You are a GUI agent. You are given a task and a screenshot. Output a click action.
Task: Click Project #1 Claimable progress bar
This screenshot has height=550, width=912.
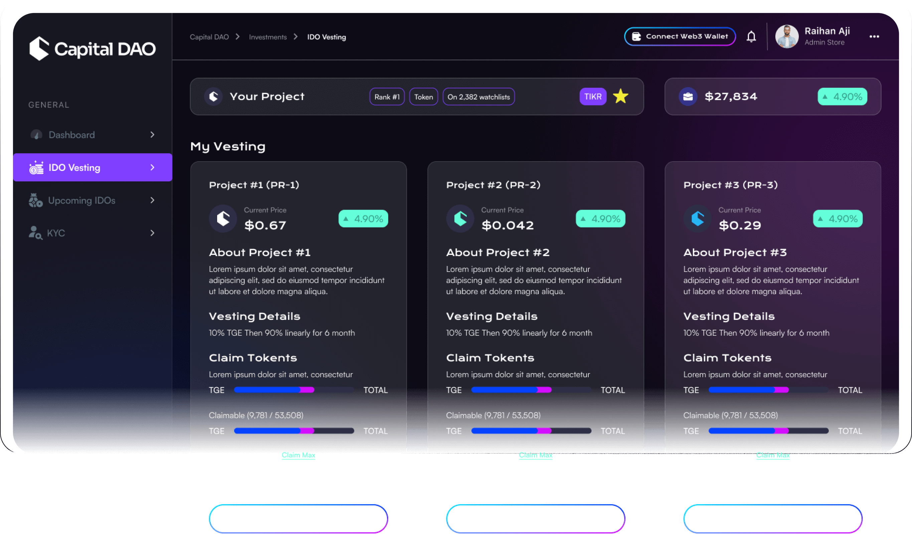pyautogui.click(x=294, y=431)
